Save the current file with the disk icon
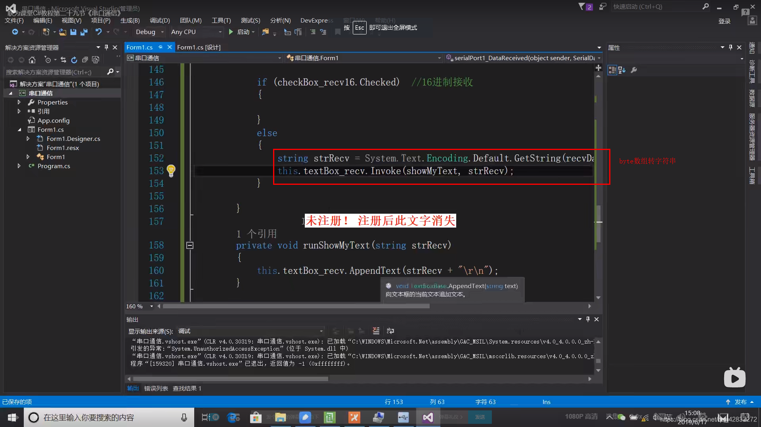 pos(73,32)
